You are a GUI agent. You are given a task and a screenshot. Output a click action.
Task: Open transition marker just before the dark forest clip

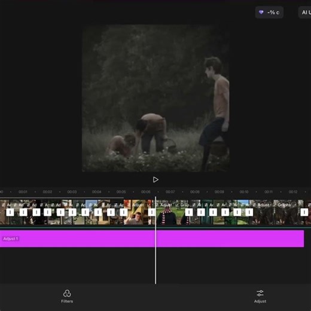pyautogui.click(x=249, y=212)
